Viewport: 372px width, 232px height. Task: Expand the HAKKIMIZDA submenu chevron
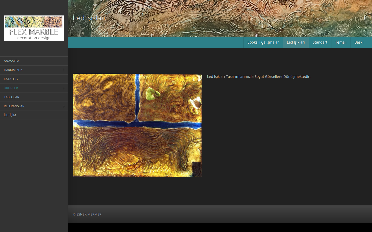64,70
